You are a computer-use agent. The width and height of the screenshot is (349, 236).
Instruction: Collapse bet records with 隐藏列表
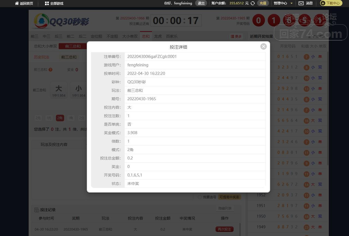coord(225,208)
